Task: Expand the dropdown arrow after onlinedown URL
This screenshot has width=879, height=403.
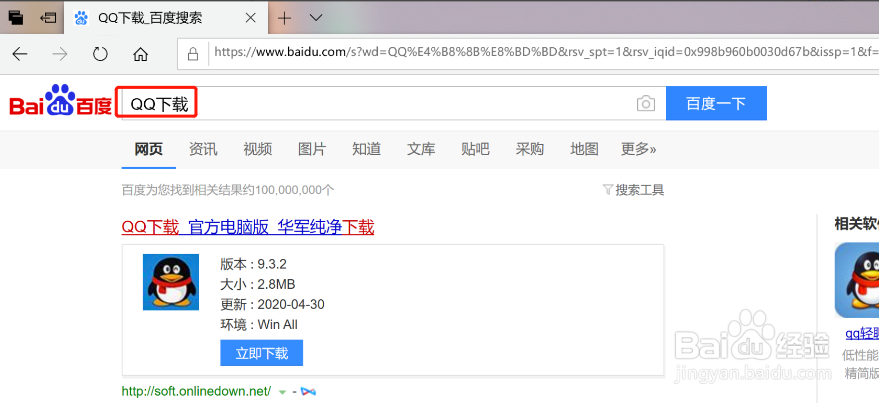Action: 282,392
